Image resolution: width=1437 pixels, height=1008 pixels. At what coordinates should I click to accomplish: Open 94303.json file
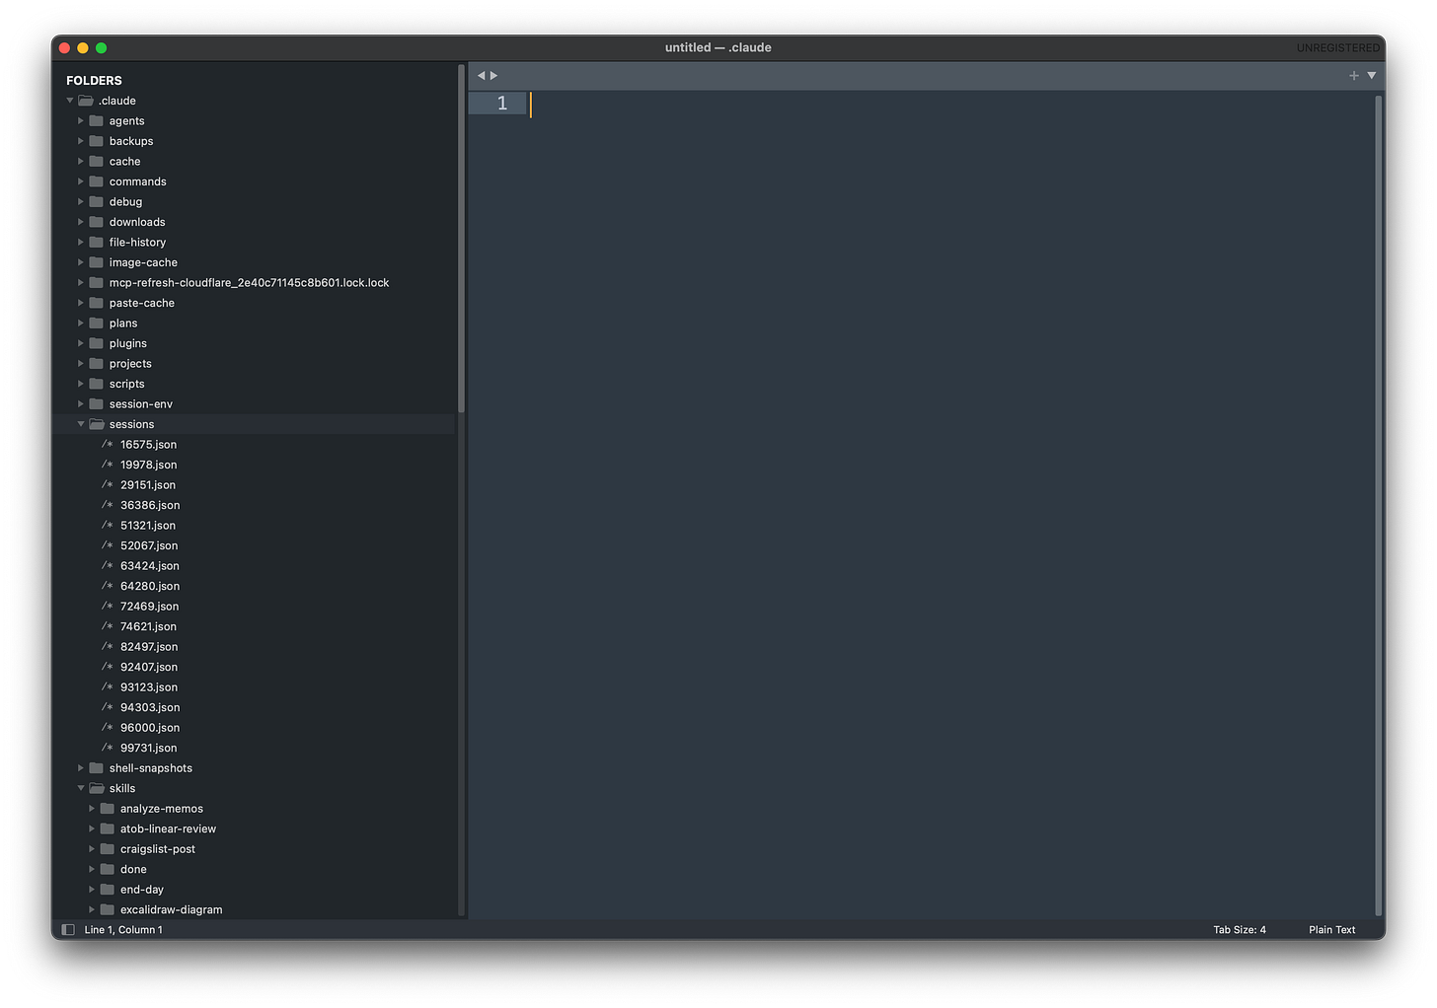coord(150,707)
